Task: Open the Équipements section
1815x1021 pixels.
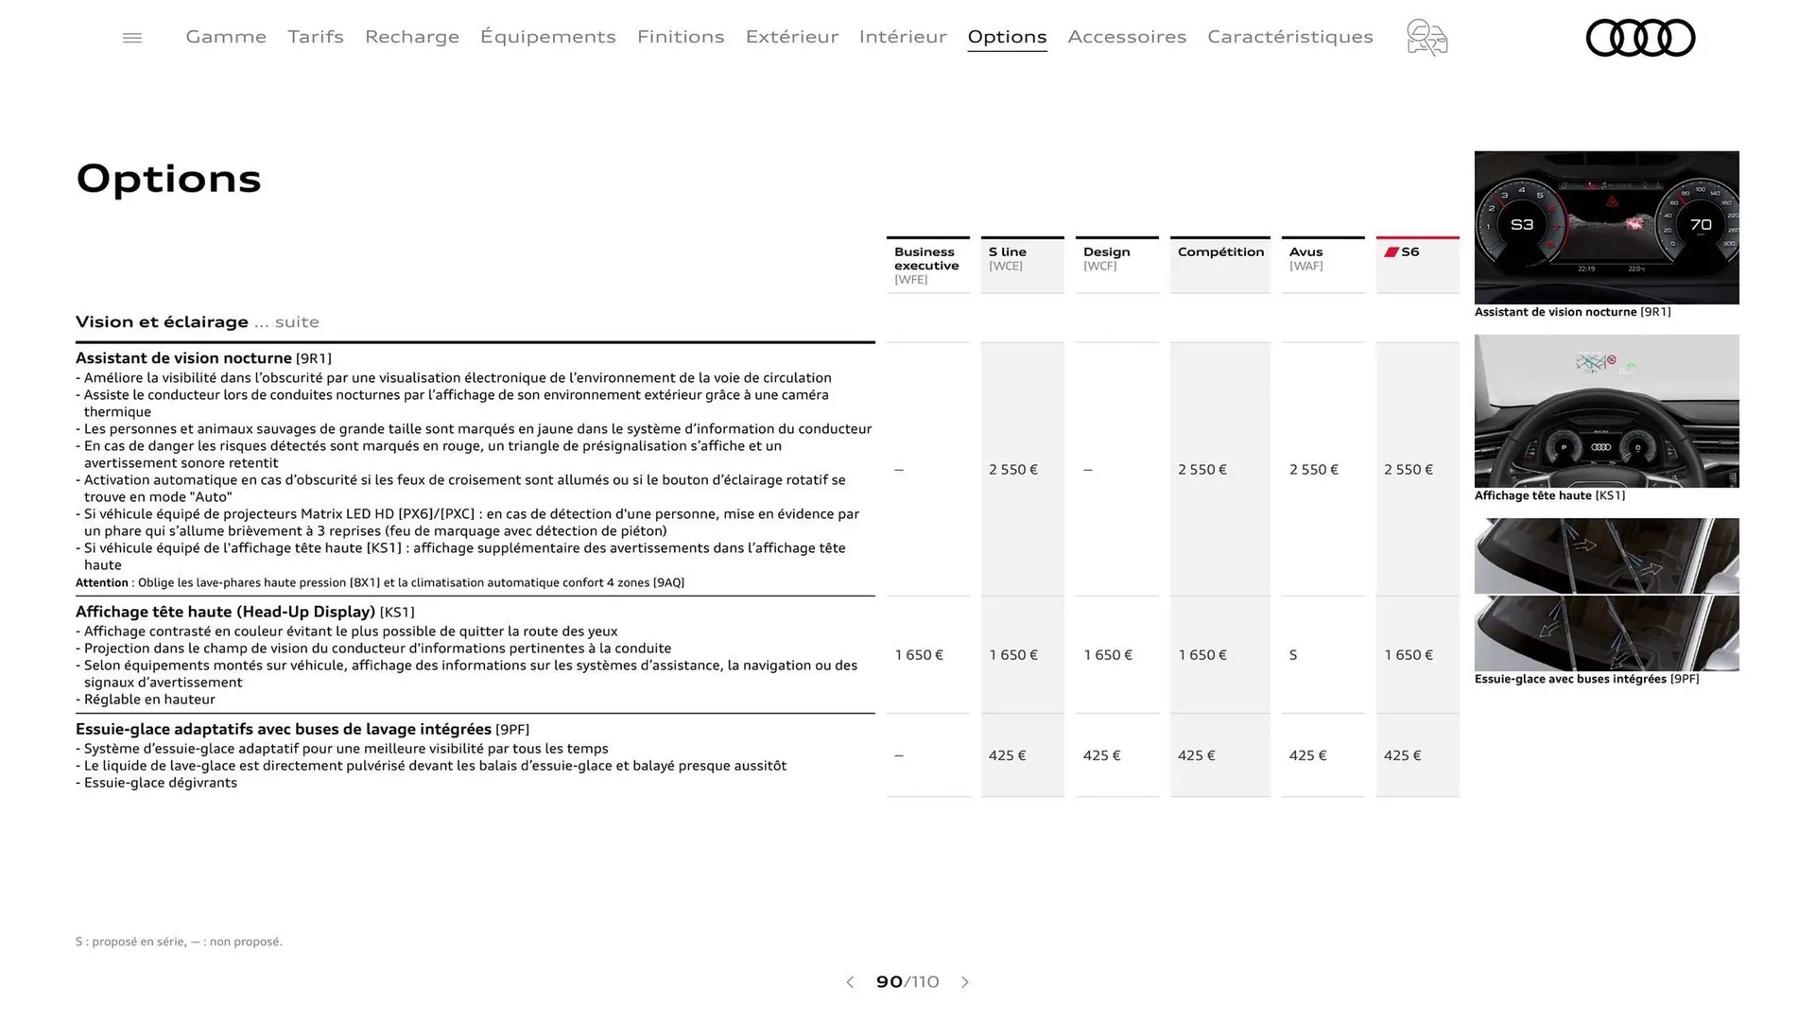Action: [x=548, y=37]
